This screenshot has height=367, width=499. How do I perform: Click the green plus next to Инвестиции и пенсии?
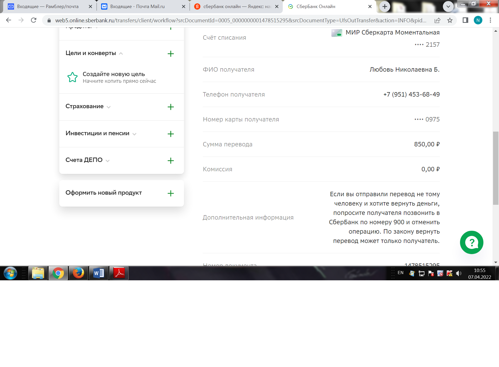pos(170,134)
